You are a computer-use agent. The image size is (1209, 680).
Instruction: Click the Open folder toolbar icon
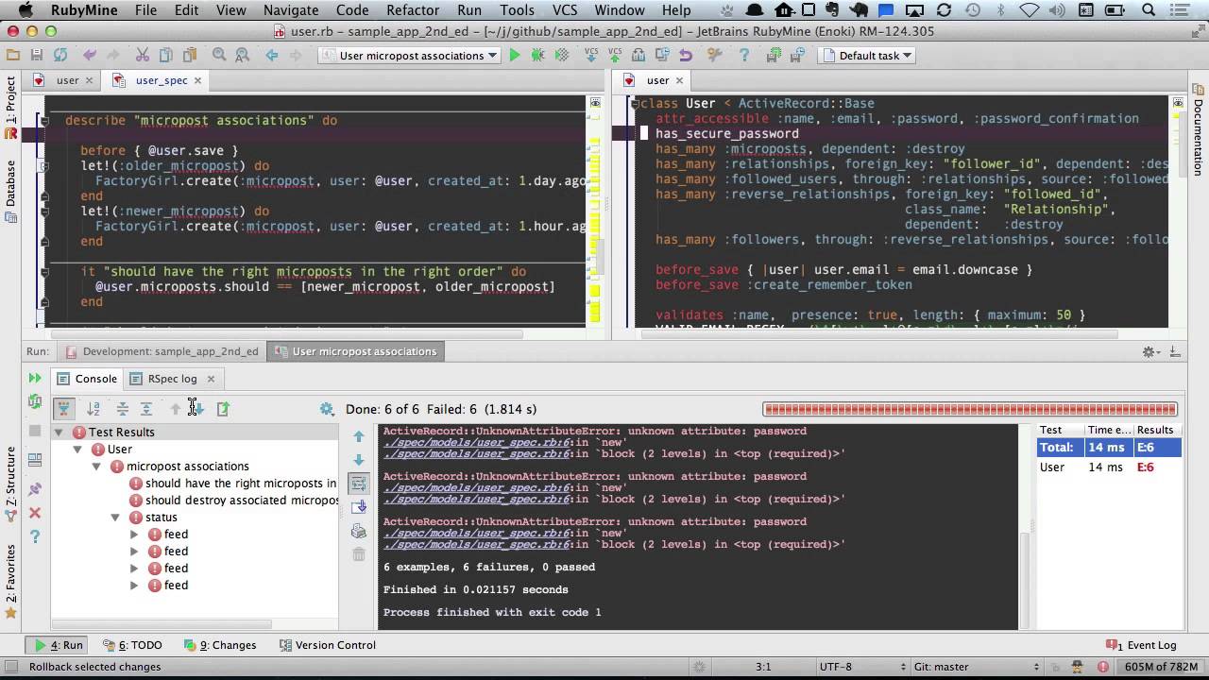[x=13, y=56]
